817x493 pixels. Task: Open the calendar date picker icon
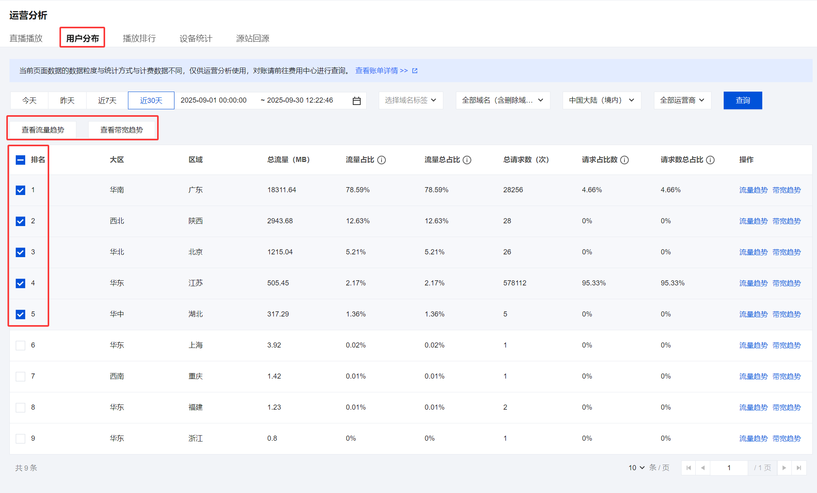[356, 101]
